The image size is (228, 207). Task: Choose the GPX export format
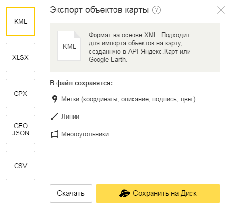[x=20, y=94]
